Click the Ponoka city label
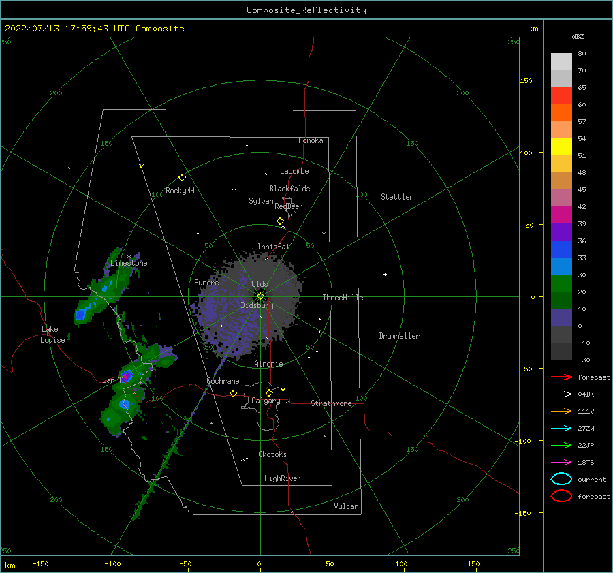This screenshot has width=613, height=573. (x=311, y=140)
